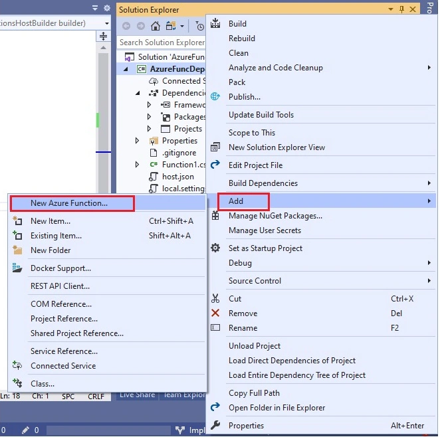The height and width of the screenshot is (437, 440).
Task: Click the Publish globe icon
Action: click(x=215, y=96)
